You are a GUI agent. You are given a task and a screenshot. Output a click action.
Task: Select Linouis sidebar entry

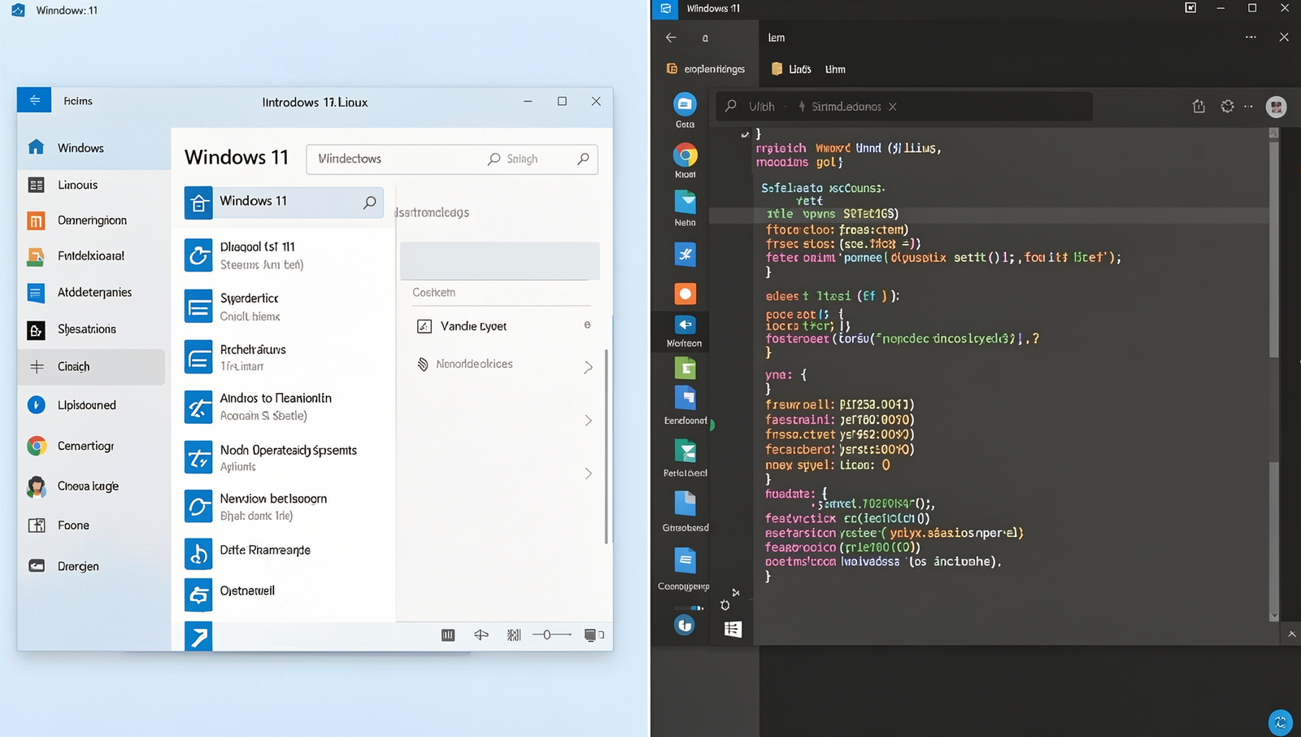click(77, 185)
